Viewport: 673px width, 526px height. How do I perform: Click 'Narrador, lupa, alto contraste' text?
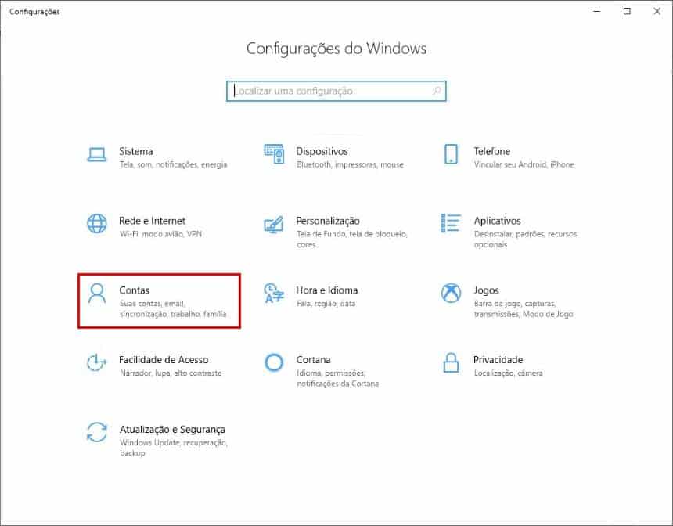point(171,373)
